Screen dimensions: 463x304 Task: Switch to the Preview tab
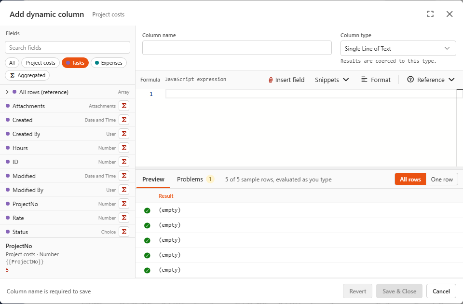[153, 180]
